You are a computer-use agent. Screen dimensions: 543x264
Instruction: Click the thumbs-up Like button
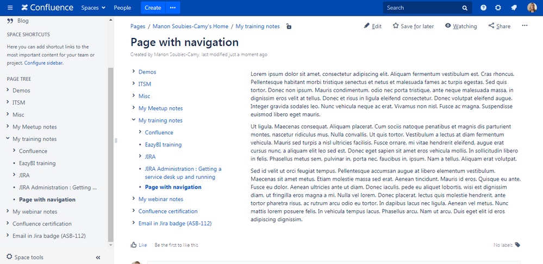(x=139, y=245)
